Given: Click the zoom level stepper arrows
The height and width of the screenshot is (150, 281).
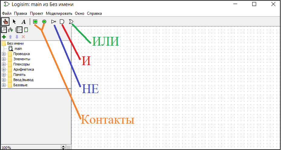Looking at the screenshot, I should [x=63, y=148].
